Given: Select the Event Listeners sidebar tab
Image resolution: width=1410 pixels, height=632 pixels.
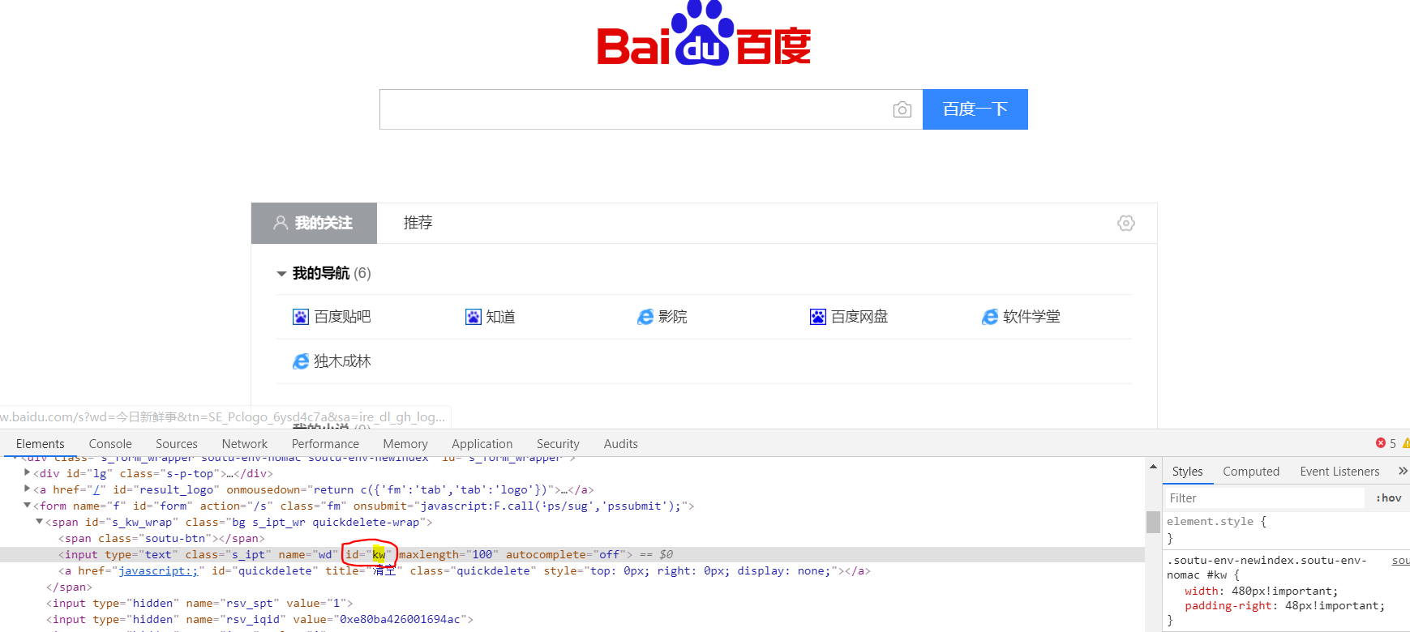Looking at the screenshot, I should (x=1339, y=472).
